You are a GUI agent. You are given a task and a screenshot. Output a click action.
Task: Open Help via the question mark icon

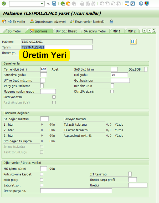141,4
